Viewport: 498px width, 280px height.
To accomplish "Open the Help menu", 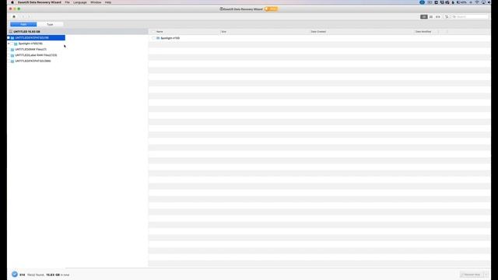I will [x=108, y=2].
